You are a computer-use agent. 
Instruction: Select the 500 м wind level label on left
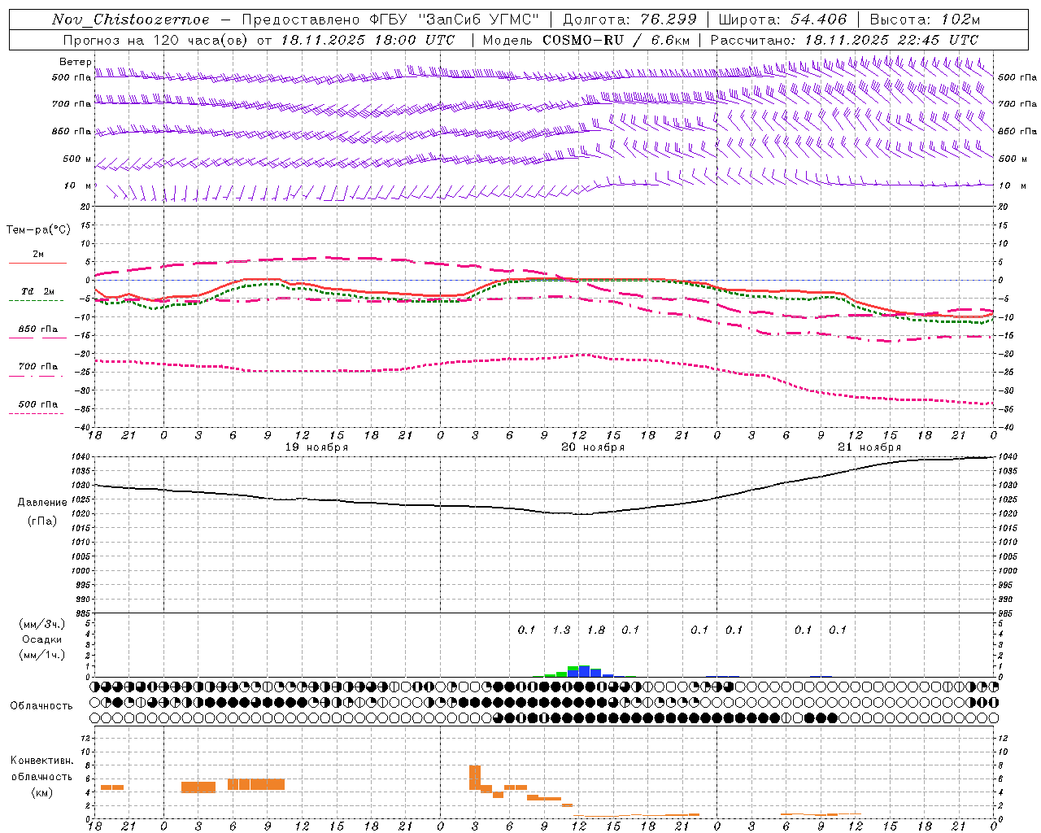tap(77, 159)
